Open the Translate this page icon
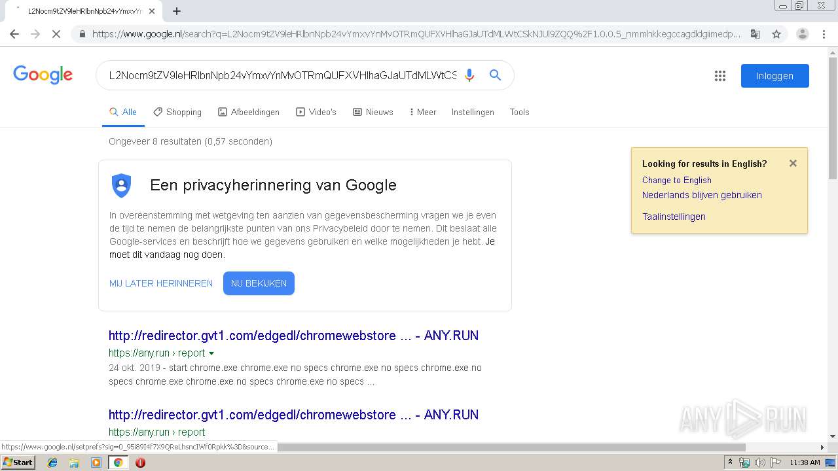The image size is (838, 471). click(756, 34)
